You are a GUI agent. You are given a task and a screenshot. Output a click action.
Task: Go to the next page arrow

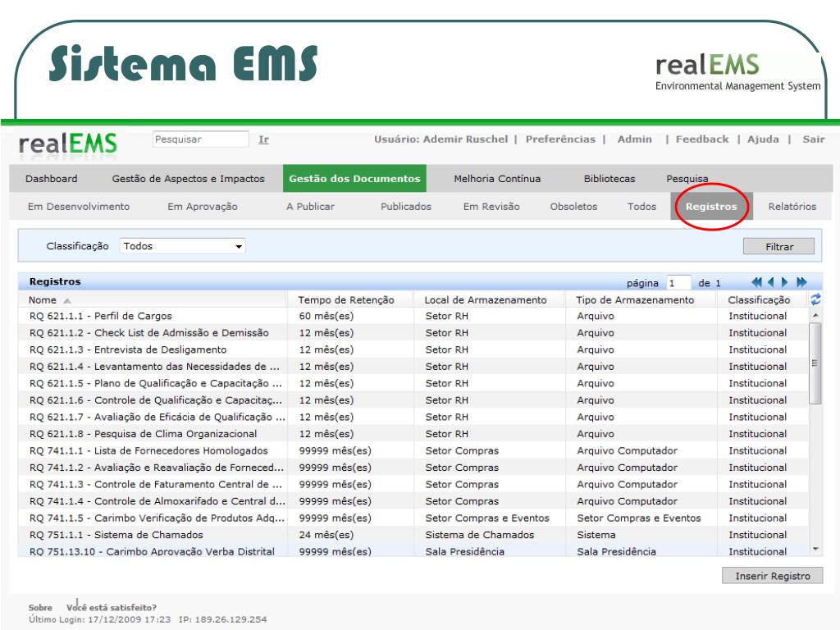[x=785, y=282]
